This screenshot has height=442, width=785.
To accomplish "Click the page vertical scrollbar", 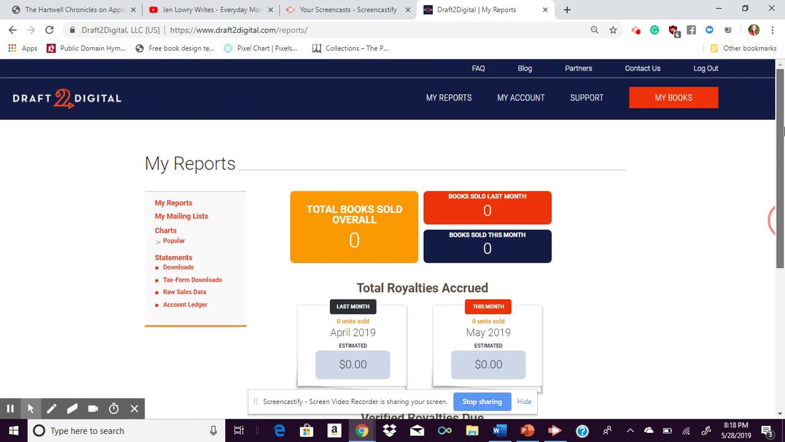I will tap(780, 169).
